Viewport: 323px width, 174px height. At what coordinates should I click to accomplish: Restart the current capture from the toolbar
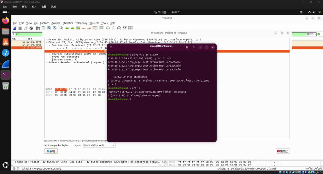(26, 28)
